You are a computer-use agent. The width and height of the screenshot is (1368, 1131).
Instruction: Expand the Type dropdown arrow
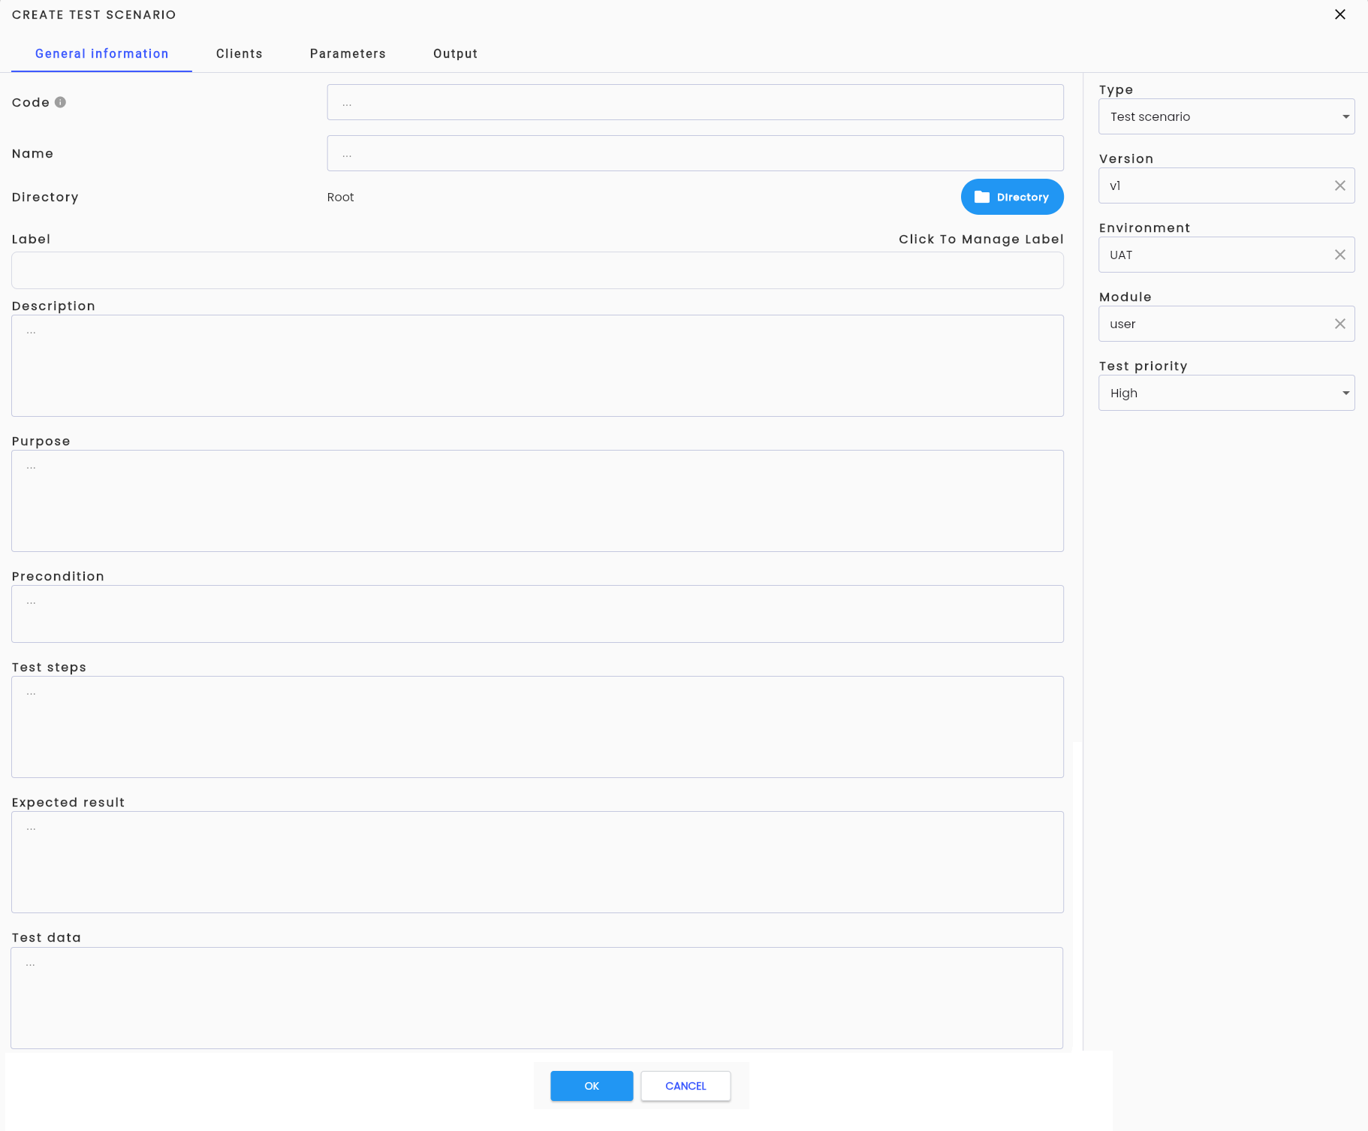click(x=1345, y=116)
